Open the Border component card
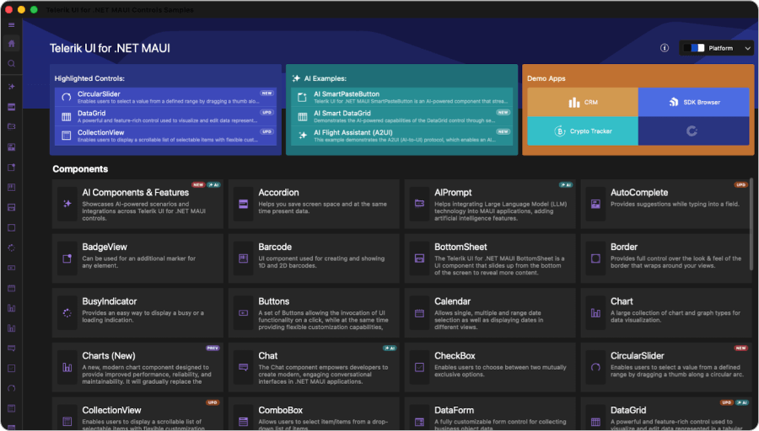Image resolution: width=759 pixels, height=431 pixels. click(665, 258)
